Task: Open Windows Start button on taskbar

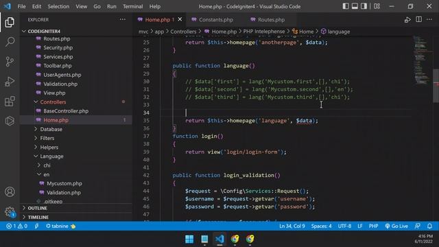Action: [189, 239]
